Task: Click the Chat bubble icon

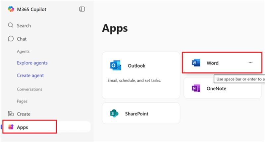Action: [x=11, y=39]
